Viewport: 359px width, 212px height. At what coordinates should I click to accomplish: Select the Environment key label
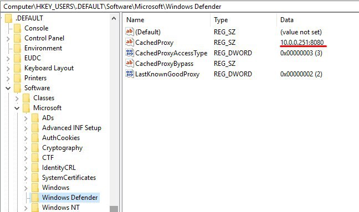coord(43,48)
